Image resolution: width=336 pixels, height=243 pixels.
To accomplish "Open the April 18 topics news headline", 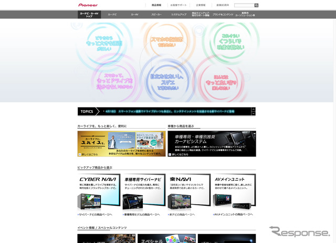I will click(x=170, y=111).
